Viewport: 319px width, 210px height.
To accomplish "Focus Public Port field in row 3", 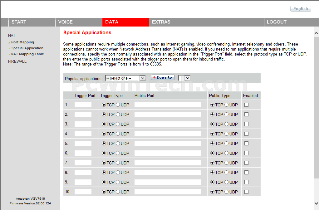I will 168,124.
